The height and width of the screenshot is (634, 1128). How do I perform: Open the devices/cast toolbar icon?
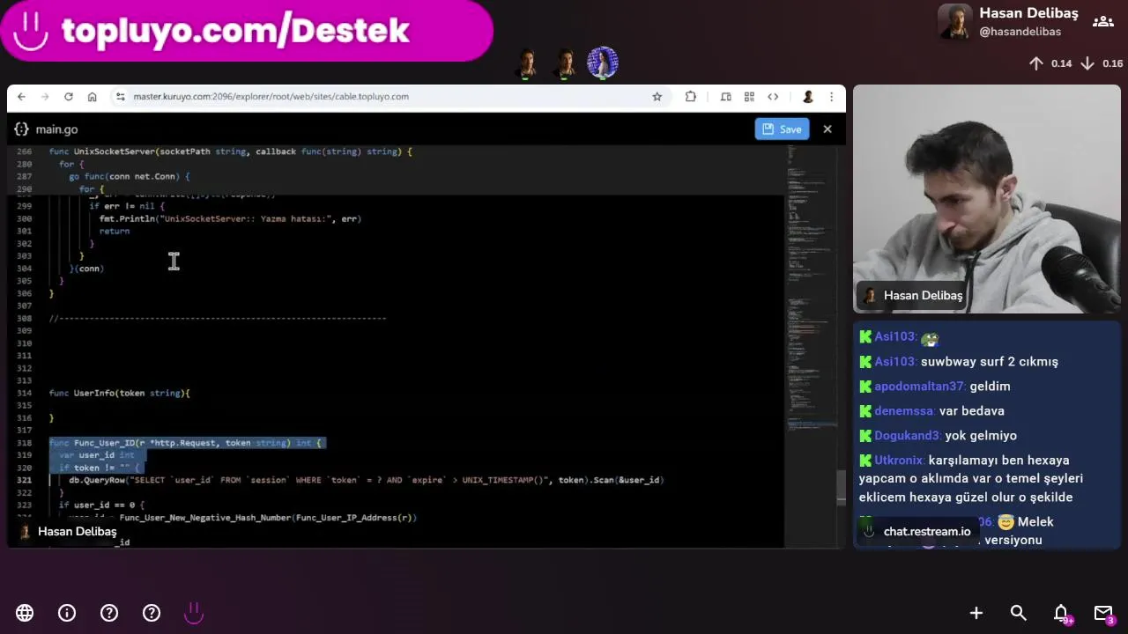(726, 97)
